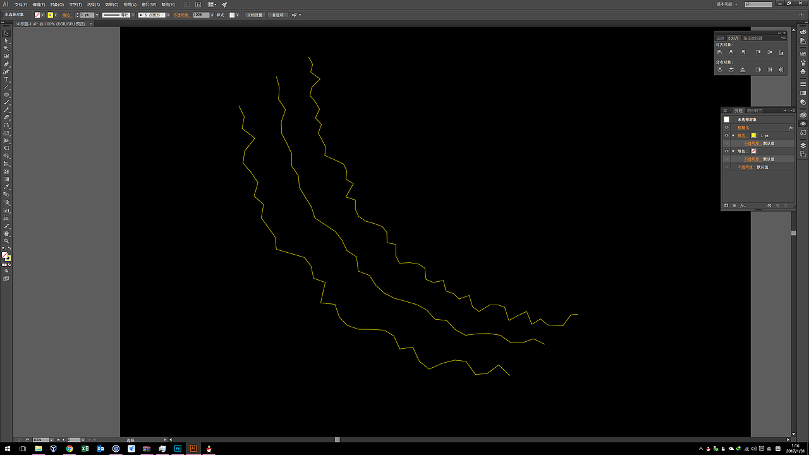This screenshot has width=809, height=455.
Task: Click opacity 100% field in control bar
Action: point(200,15)
